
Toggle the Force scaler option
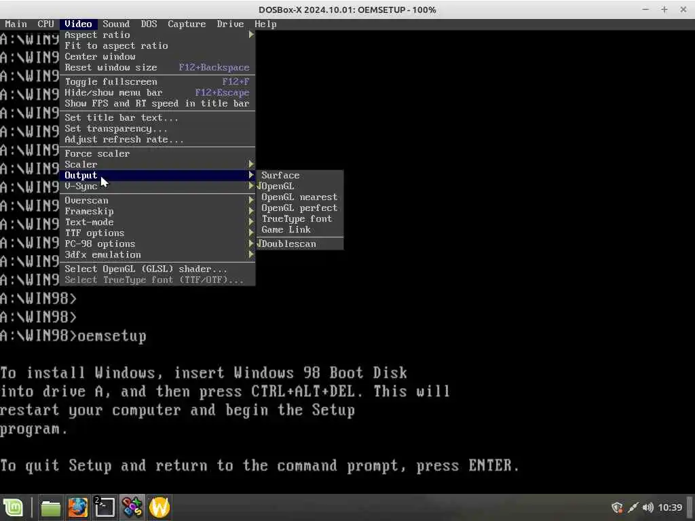tap(157, 153)
